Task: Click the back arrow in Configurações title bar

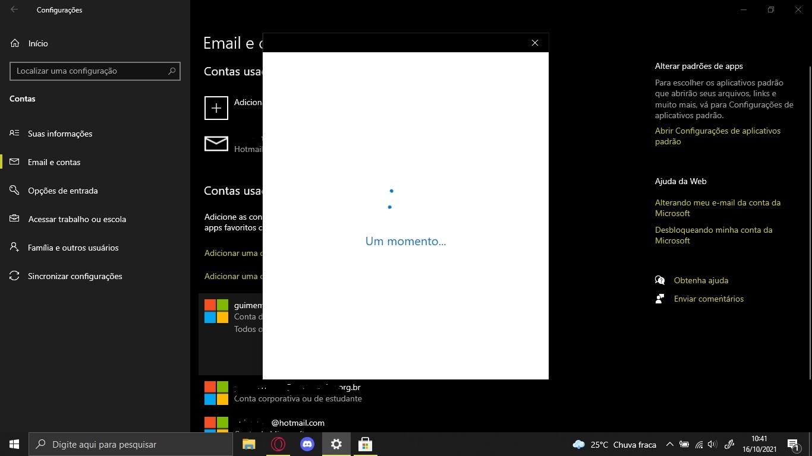Action: click(14, 9)
